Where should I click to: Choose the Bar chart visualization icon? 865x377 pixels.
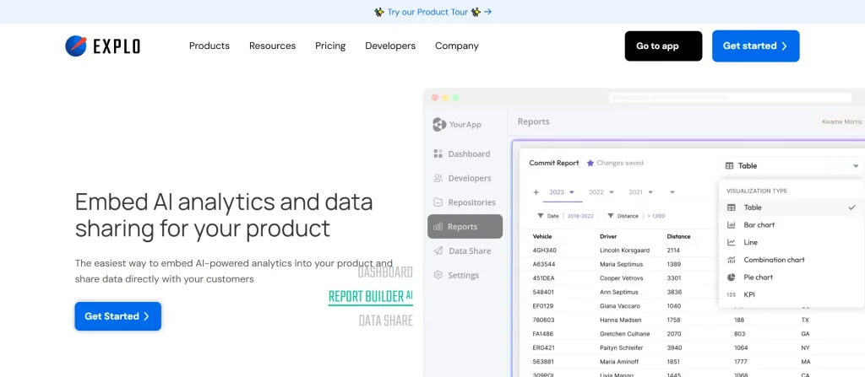[732, 225]
